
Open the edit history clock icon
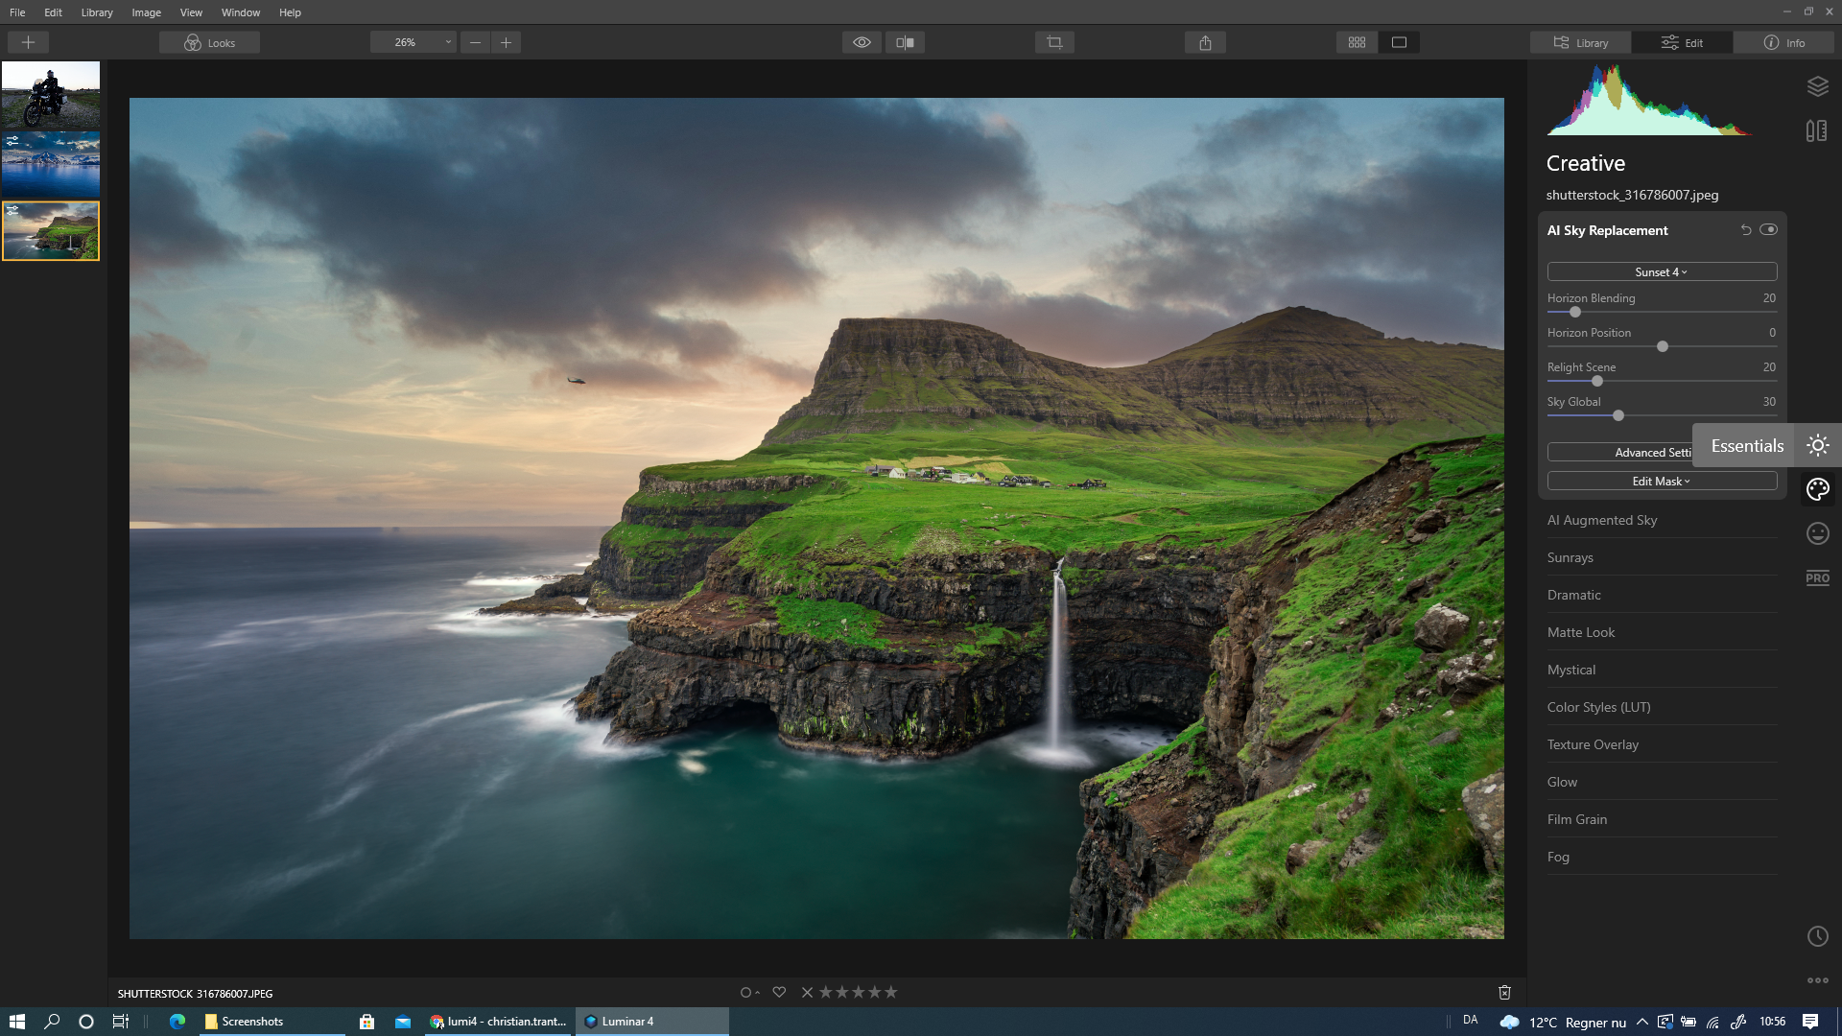click(1818, 935)
